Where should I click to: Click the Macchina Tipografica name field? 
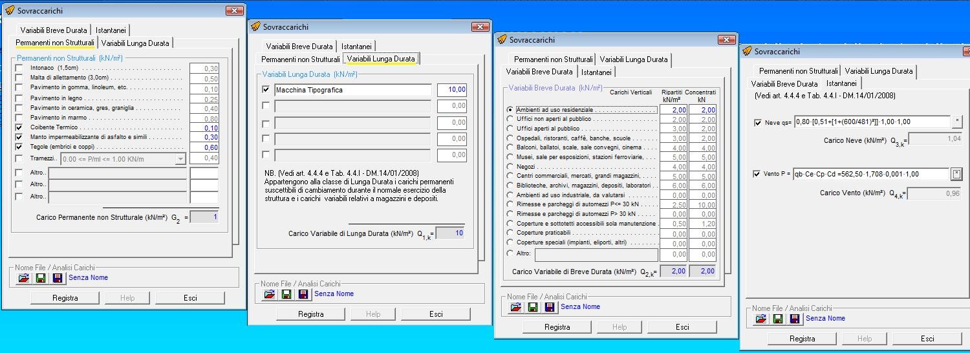click(352, 91)
